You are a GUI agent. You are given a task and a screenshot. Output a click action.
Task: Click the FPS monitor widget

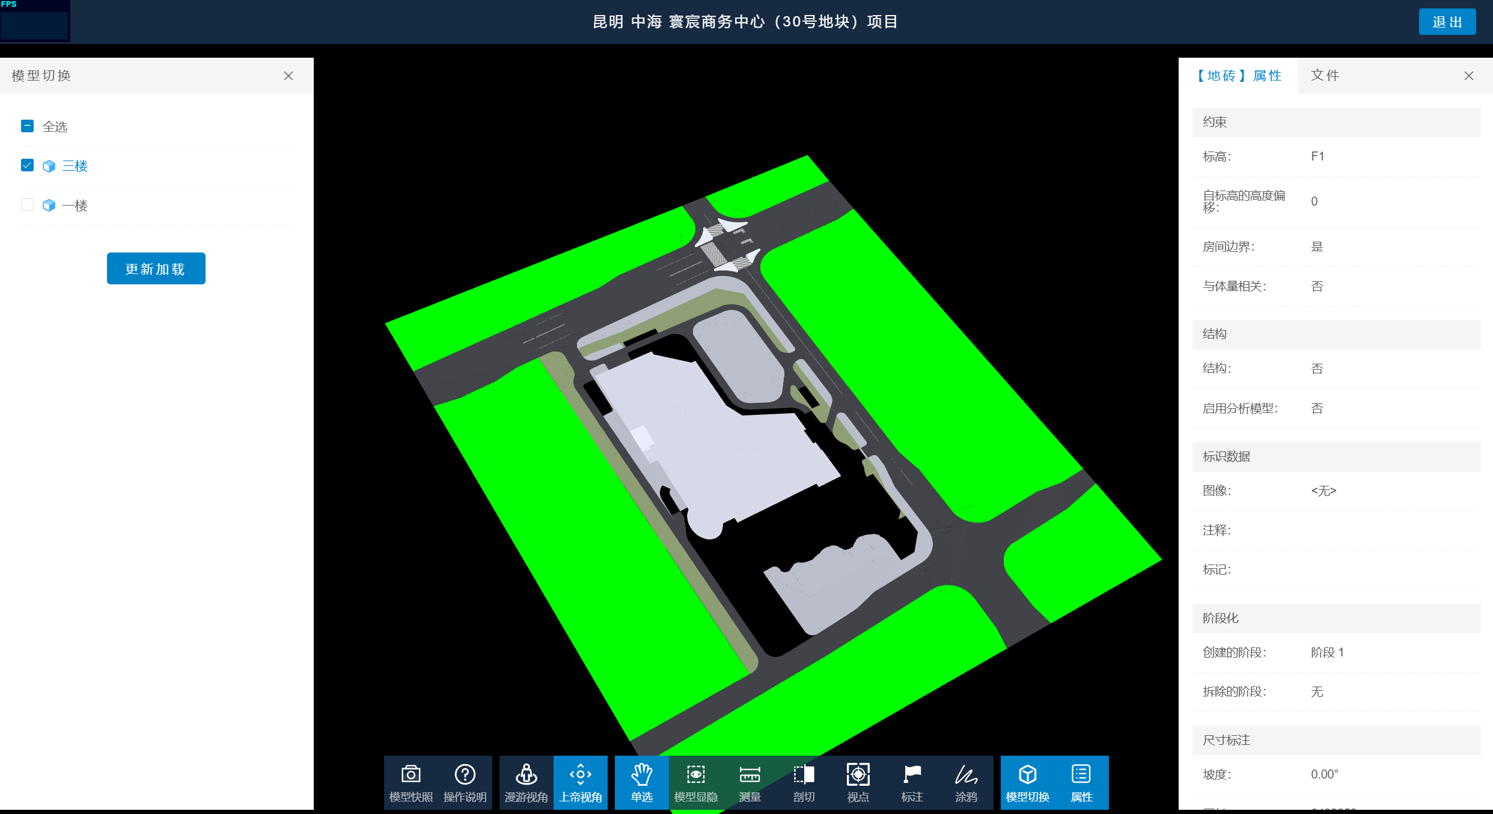(35, 21)
